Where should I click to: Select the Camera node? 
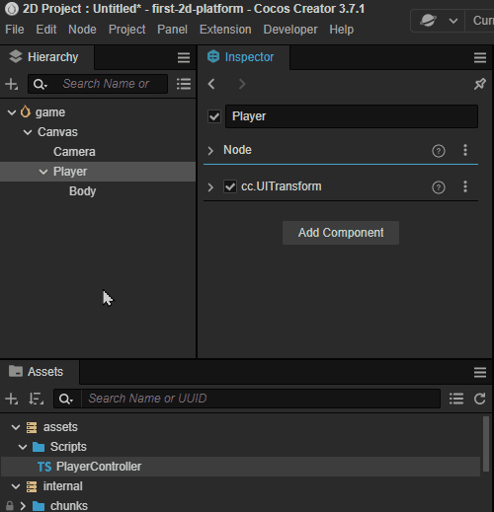tap(74, 152)
